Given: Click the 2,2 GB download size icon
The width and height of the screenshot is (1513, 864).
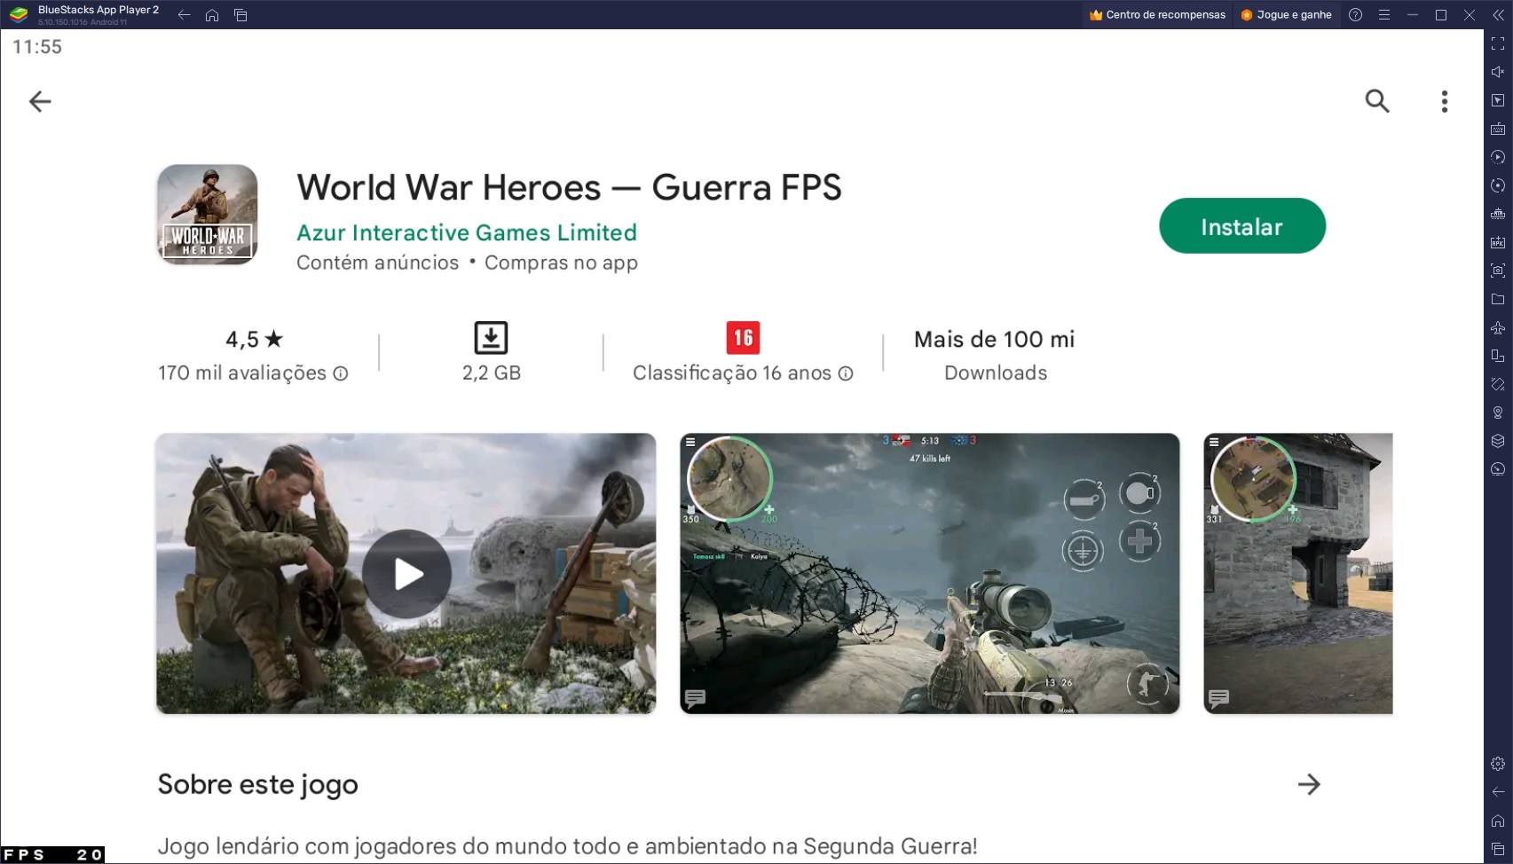Looking at the screenshot, I should point(491,338).
